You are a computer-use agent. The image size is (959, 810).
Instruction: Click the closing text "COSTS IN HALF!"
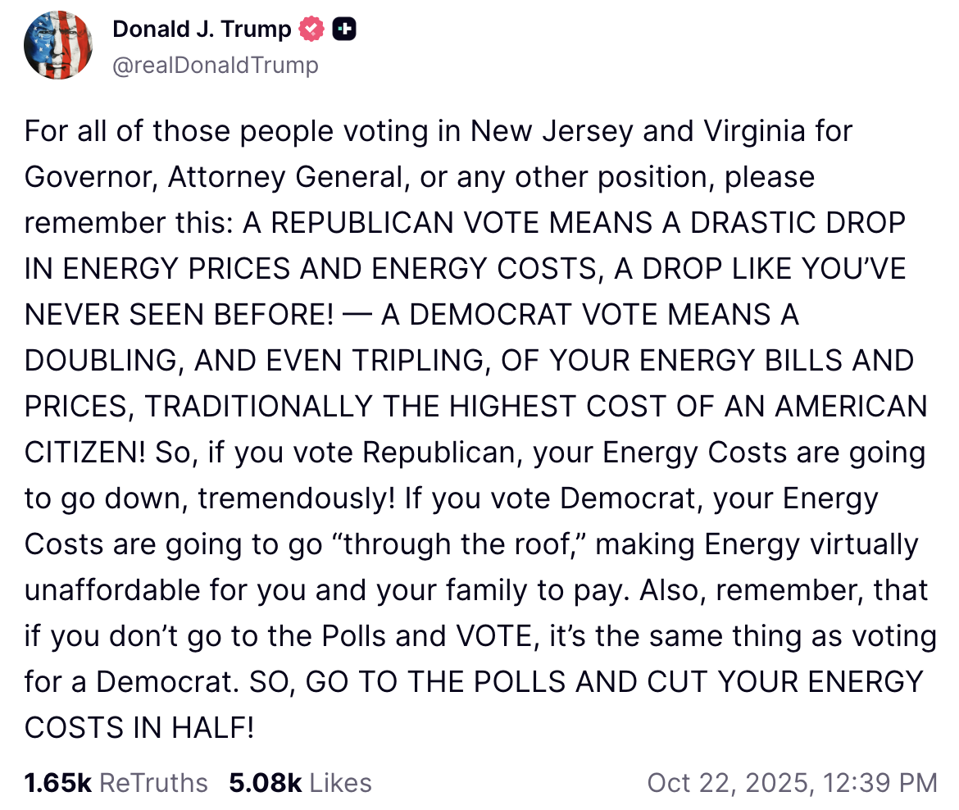[x=139, y=728]
